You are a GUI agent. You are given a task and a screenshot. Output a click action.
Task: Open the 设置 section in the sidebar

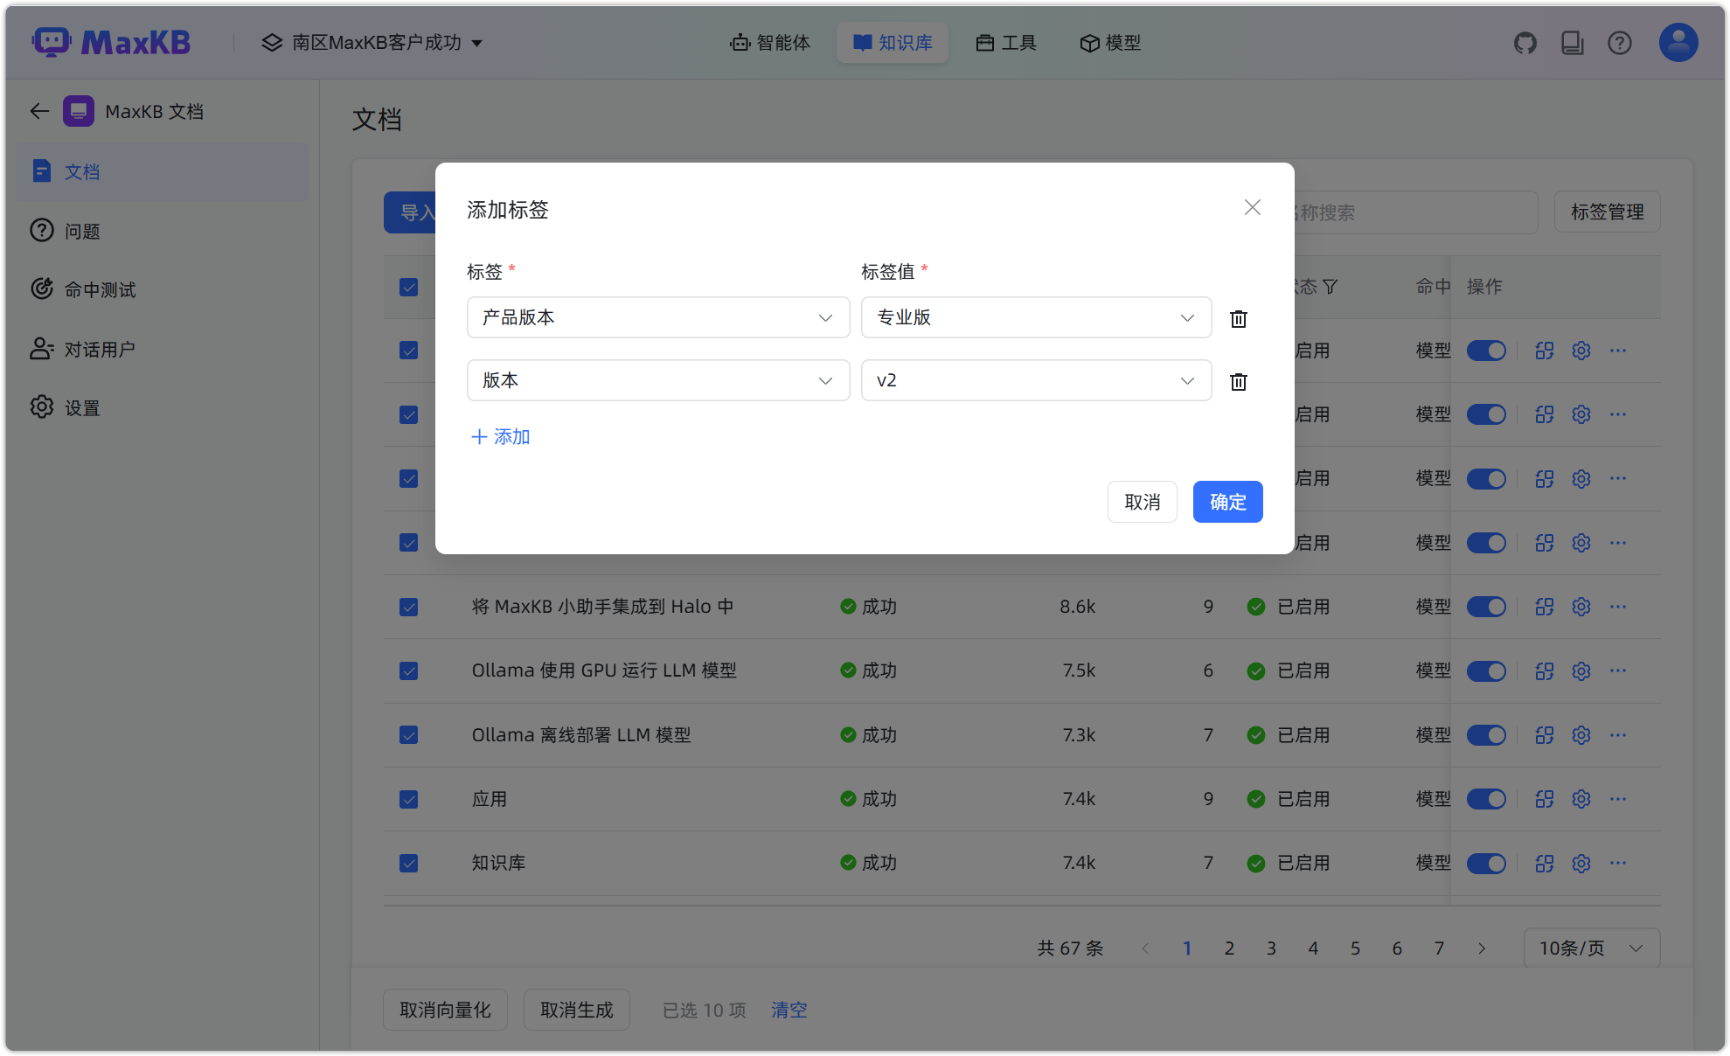tap(81, 407)
